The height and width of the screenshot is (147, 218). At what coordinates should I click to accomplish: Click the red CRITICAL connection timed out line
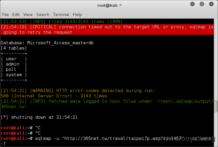tap(107, 30)
